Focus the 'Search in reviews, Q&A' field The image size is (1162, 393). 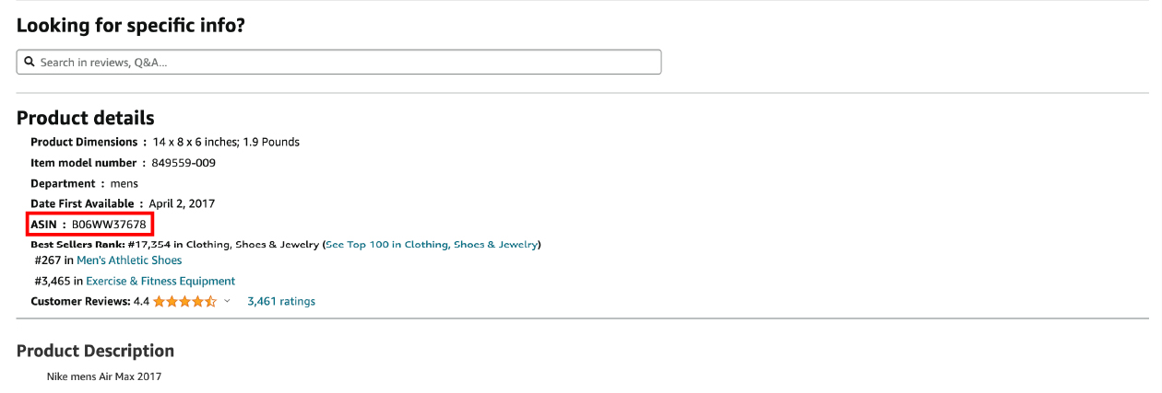coord(338,62)
